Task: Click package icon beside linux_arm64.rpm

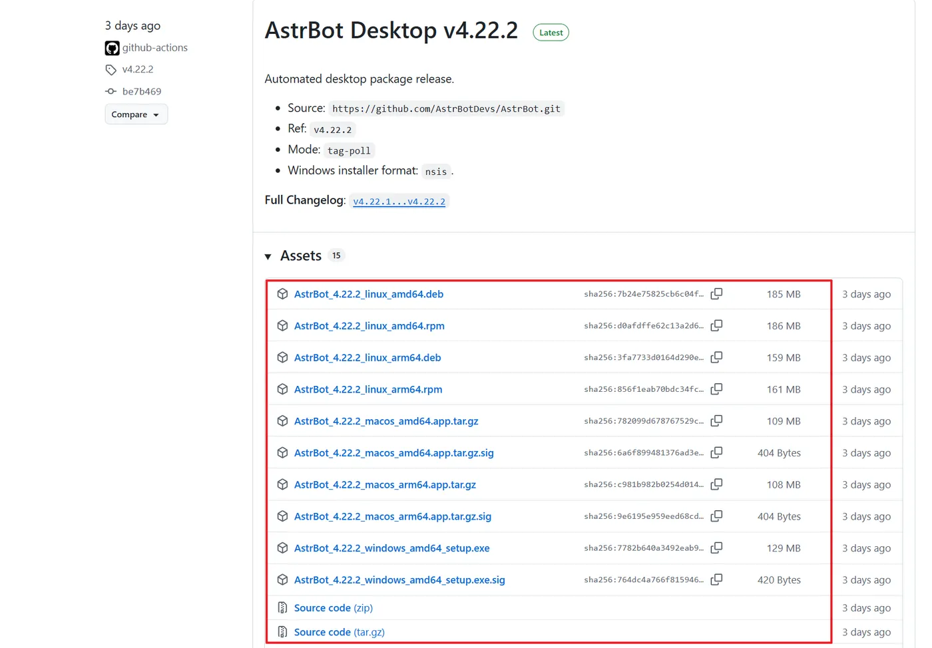Action: point(282,389)
